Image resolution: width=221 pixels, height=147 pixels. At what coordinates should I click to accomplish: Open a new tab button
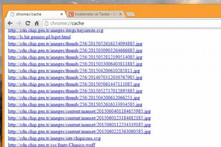pos(130,14)
